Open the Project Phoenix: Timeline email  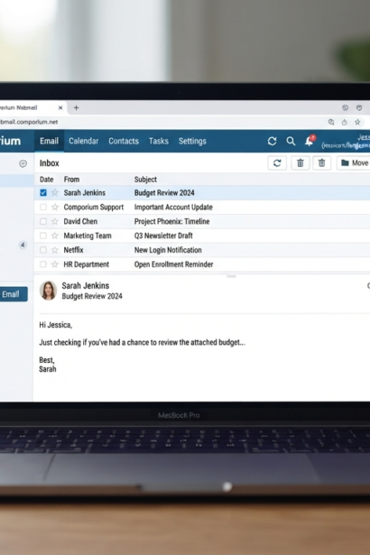(x=171, y=221)
